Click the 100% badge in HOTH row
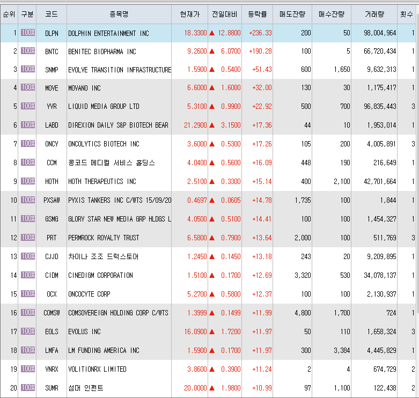Screen dimensions: 419x398 (28, 181)
